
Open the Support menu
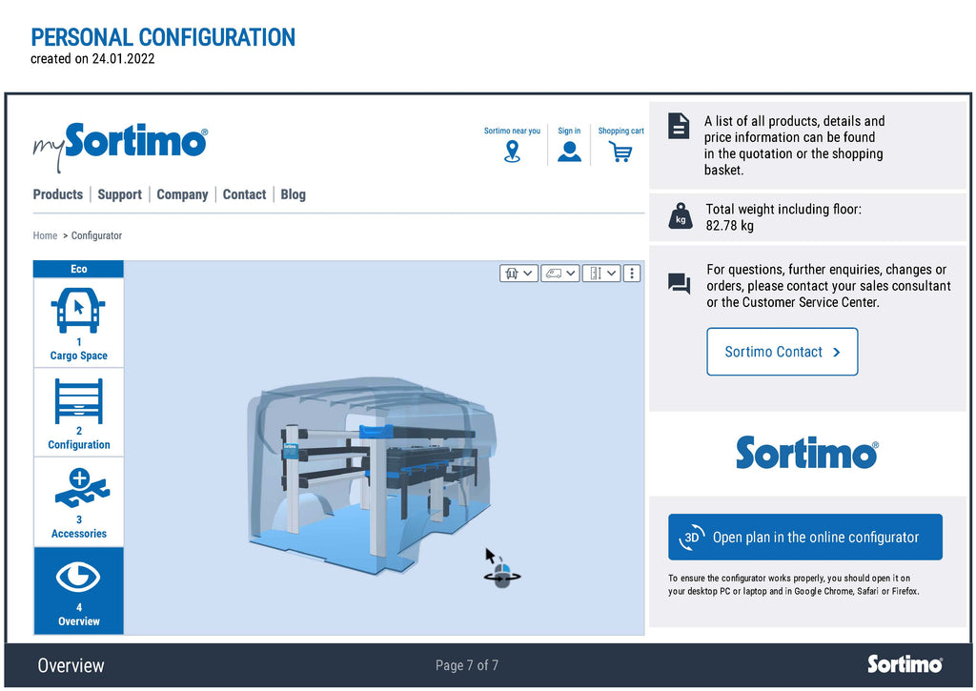[119, 194]
